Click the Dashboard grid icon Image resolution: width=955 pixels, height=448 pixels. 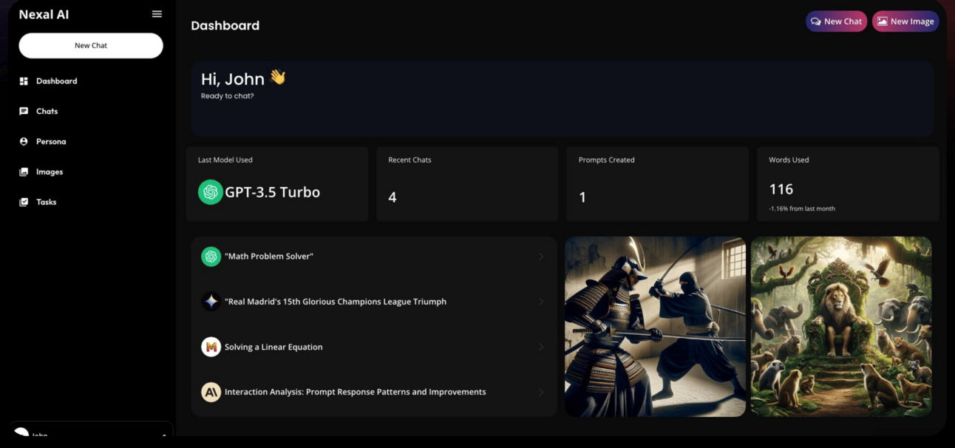(24, 81)
